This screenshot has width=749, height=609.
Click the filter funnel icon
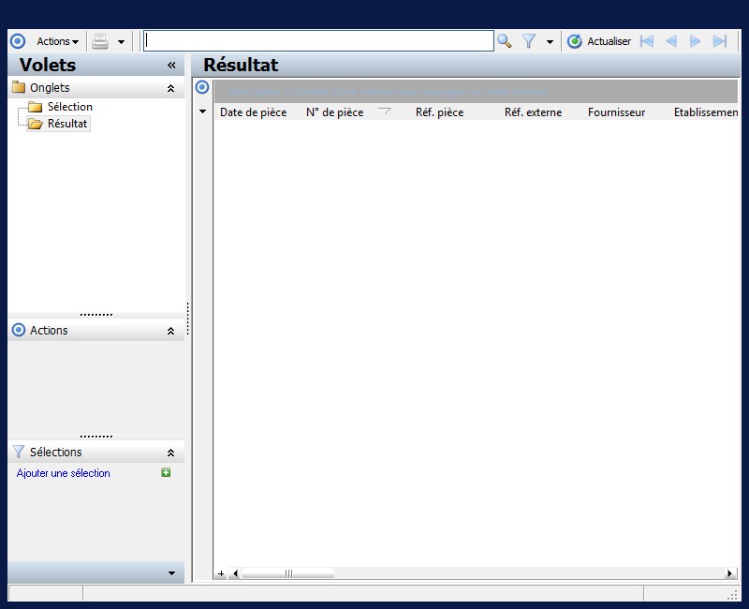[x=529, y=41]
